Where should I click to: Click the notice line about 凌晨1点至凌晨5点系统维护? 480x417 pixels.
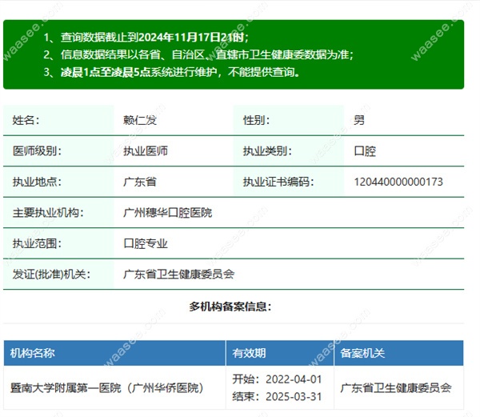[171, 72]
